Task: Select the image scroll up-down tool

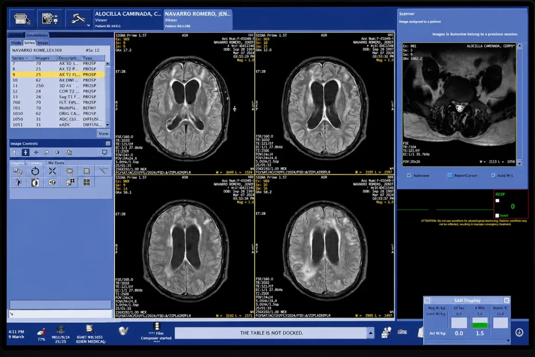Action: pyautogui.click(x=25, y=153)
